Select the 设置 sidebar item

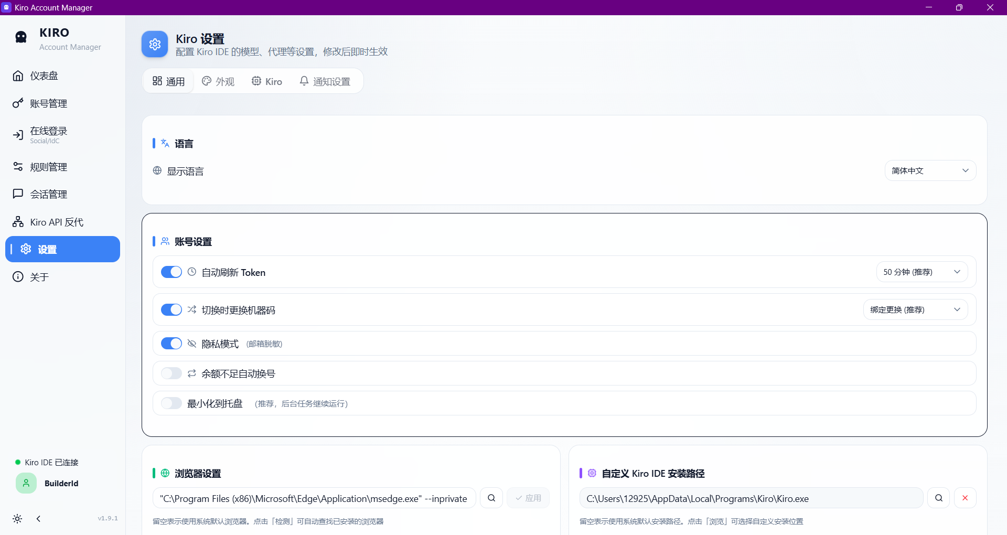point(62,249)
